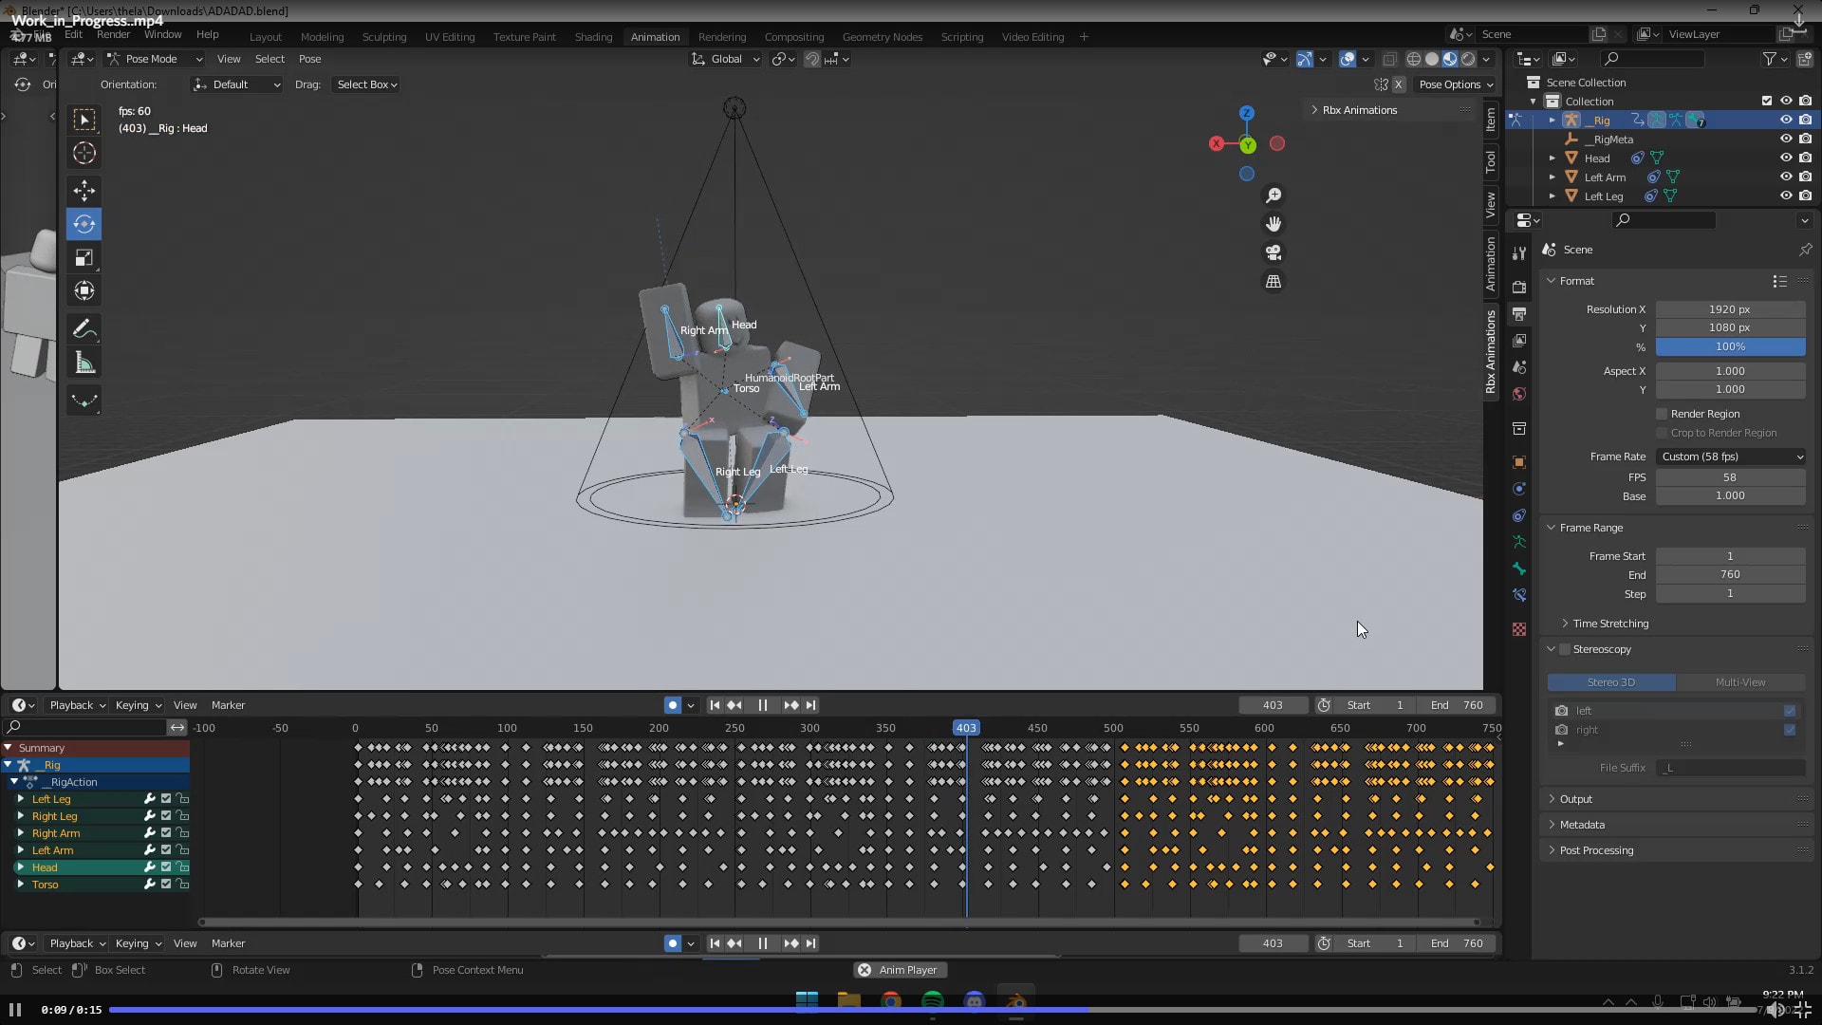Pause the timeline animation playback

[762, 705]
